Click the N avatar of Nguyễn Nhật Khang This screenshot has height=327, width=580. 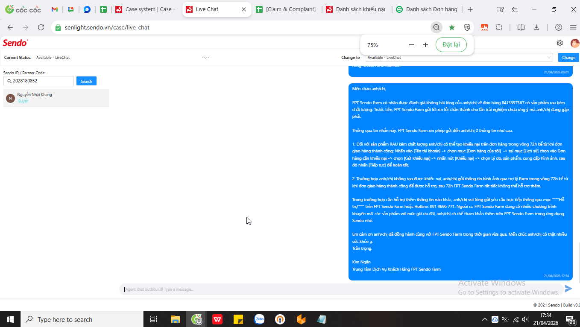(10, 99)
